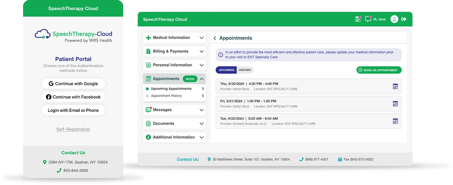Open the Tue 9/22/2024 8:20 AM appointment
453x185 pixels.
[308, 121]
